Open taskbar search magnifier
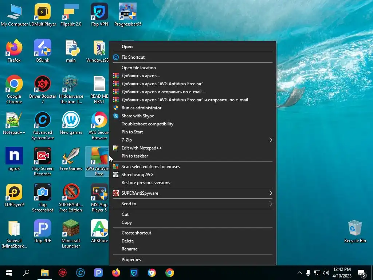373x280 pixels. click(26, 273)
